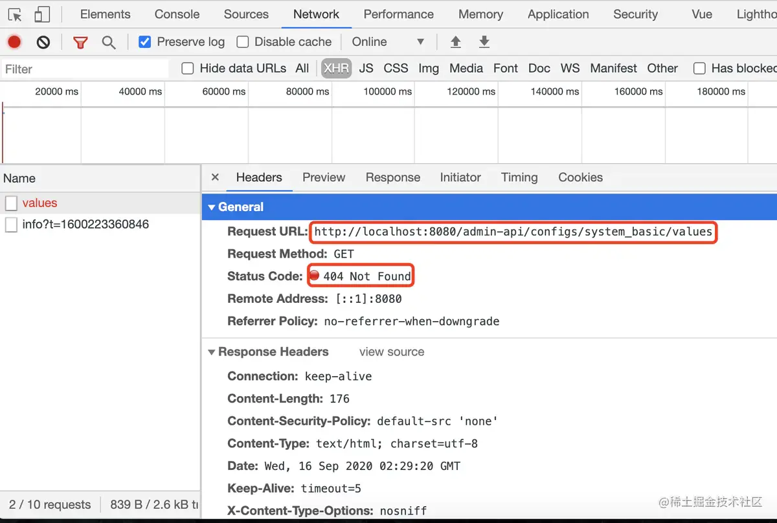Filter requests by CSS

[x=396, y=69]
